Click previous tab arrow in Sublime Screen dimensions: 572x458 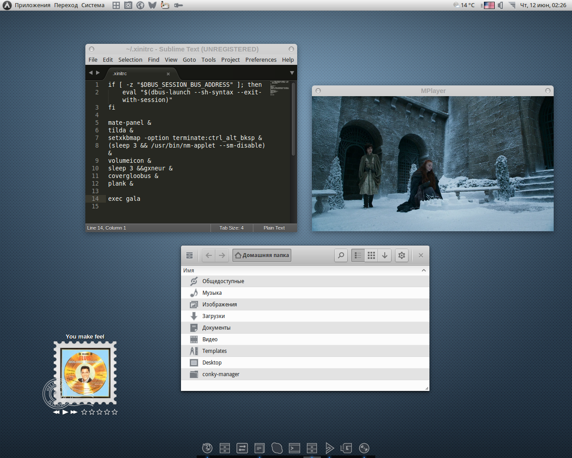click(91, 73)
